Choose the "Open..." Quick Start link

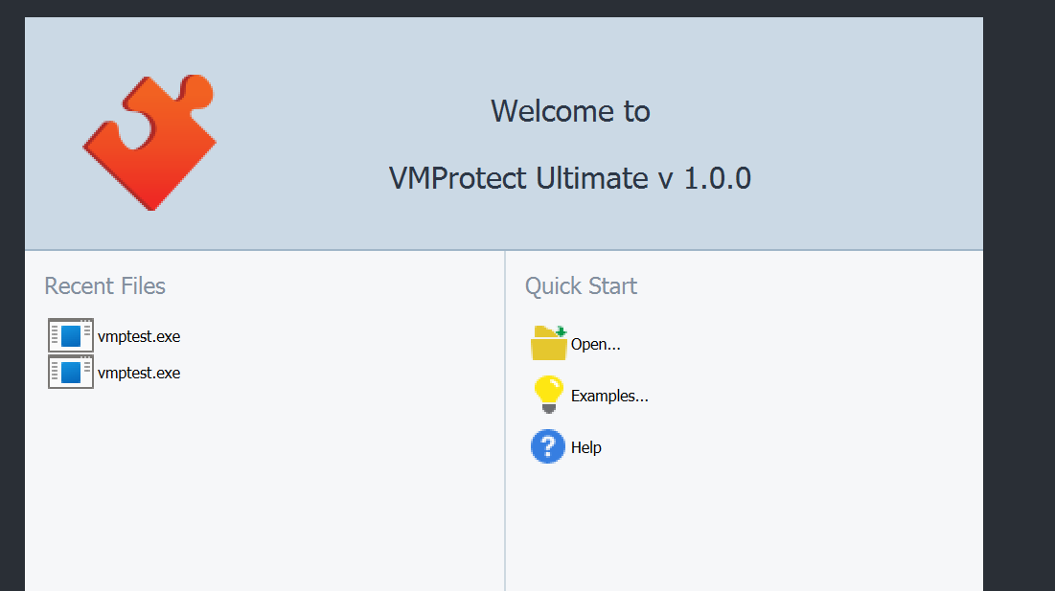[x=595, y=344]
